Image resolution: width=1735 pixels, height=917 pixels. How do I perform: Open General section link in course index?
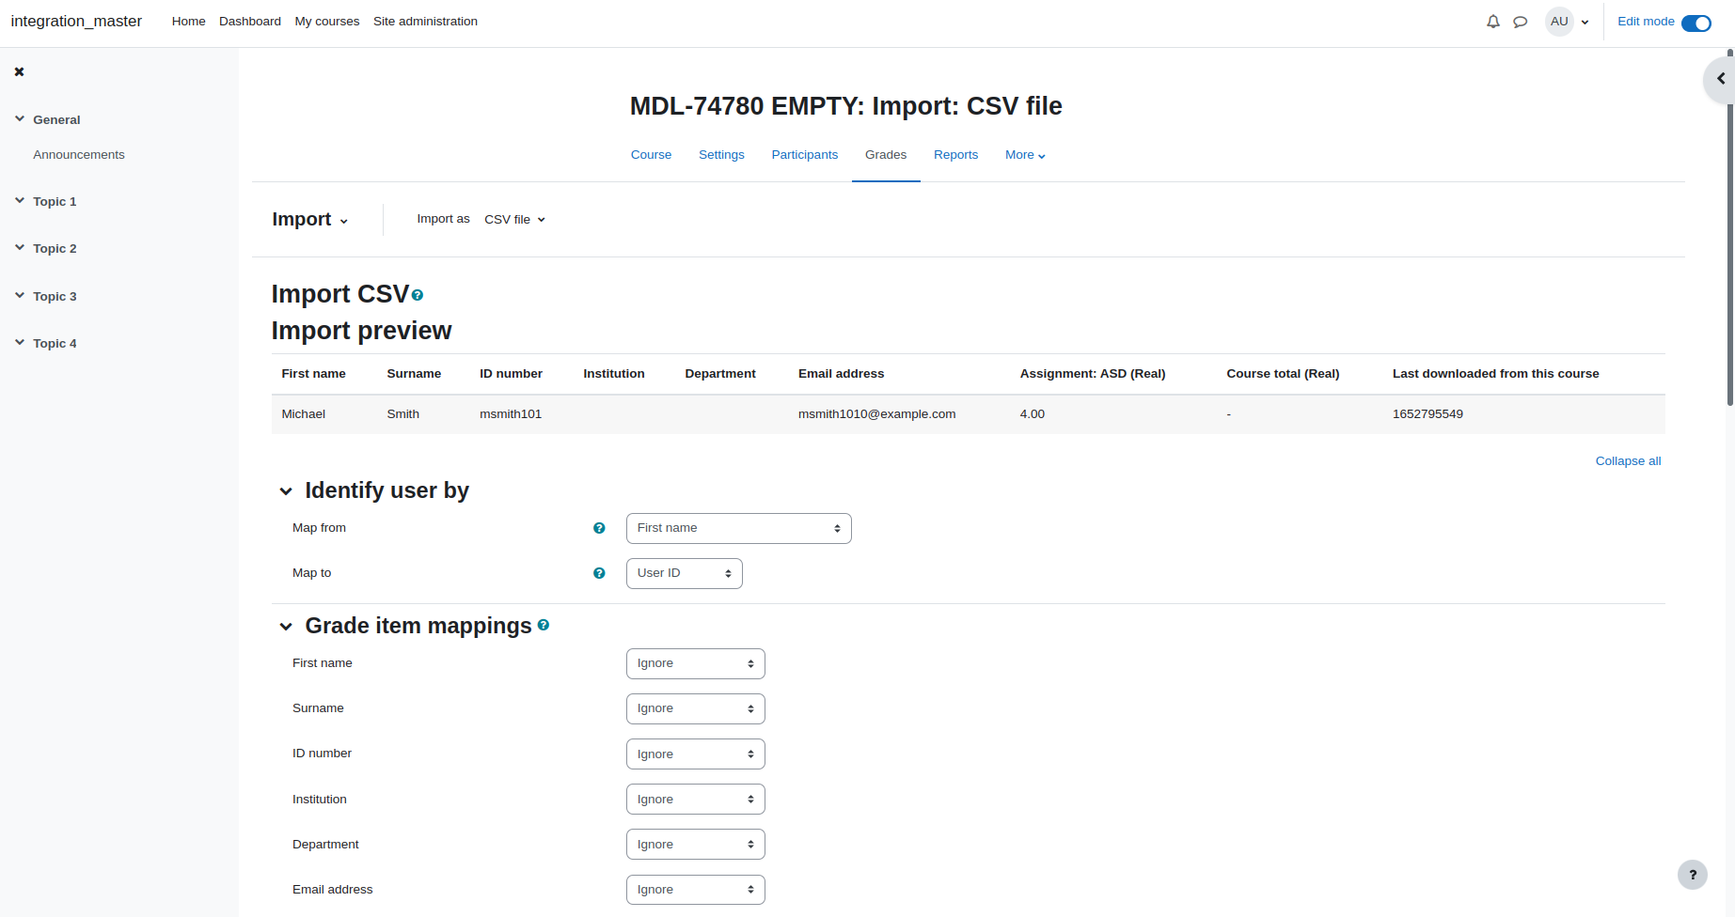(x=56, y=119)
